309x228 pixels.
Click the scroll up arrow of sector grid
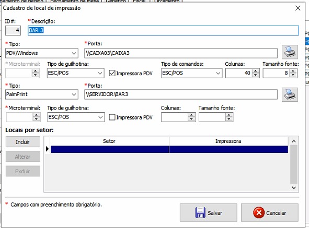coord(294,141)
